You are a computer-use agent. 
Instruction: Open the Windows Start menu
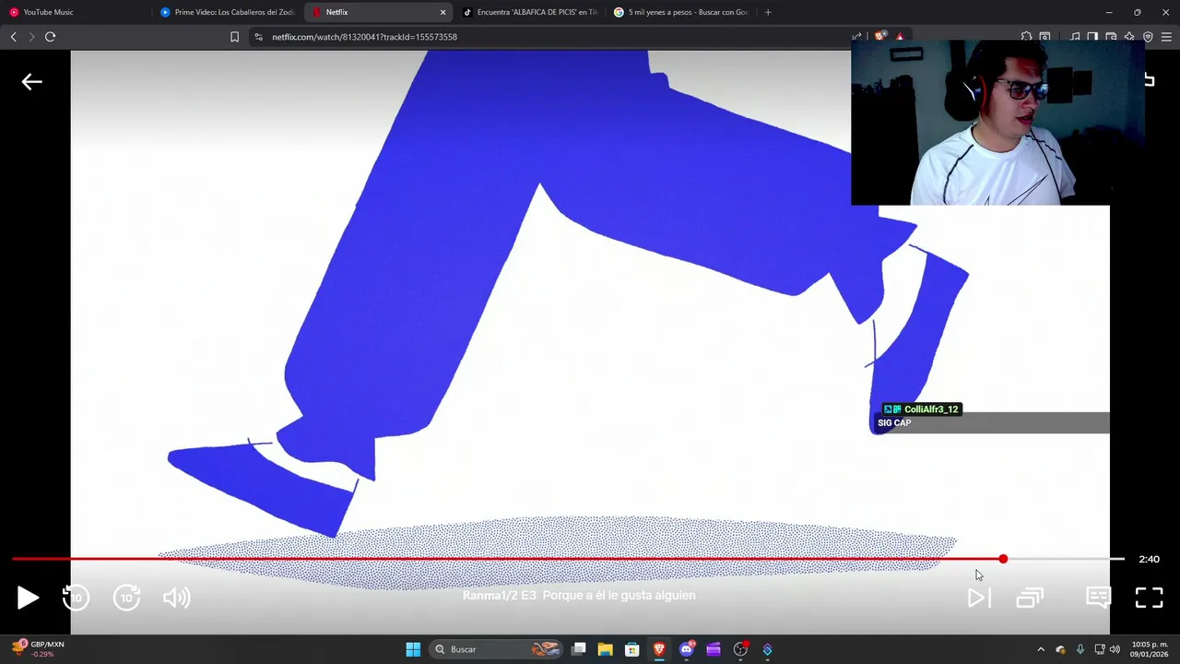point(413,649)
